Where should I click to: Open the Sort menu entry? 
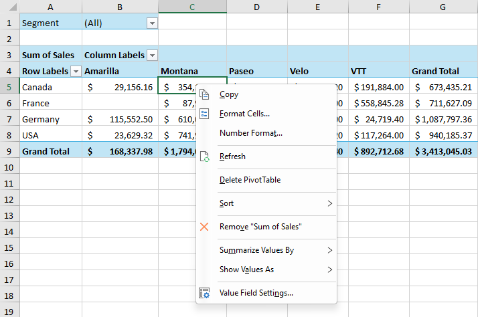[266, 203]
